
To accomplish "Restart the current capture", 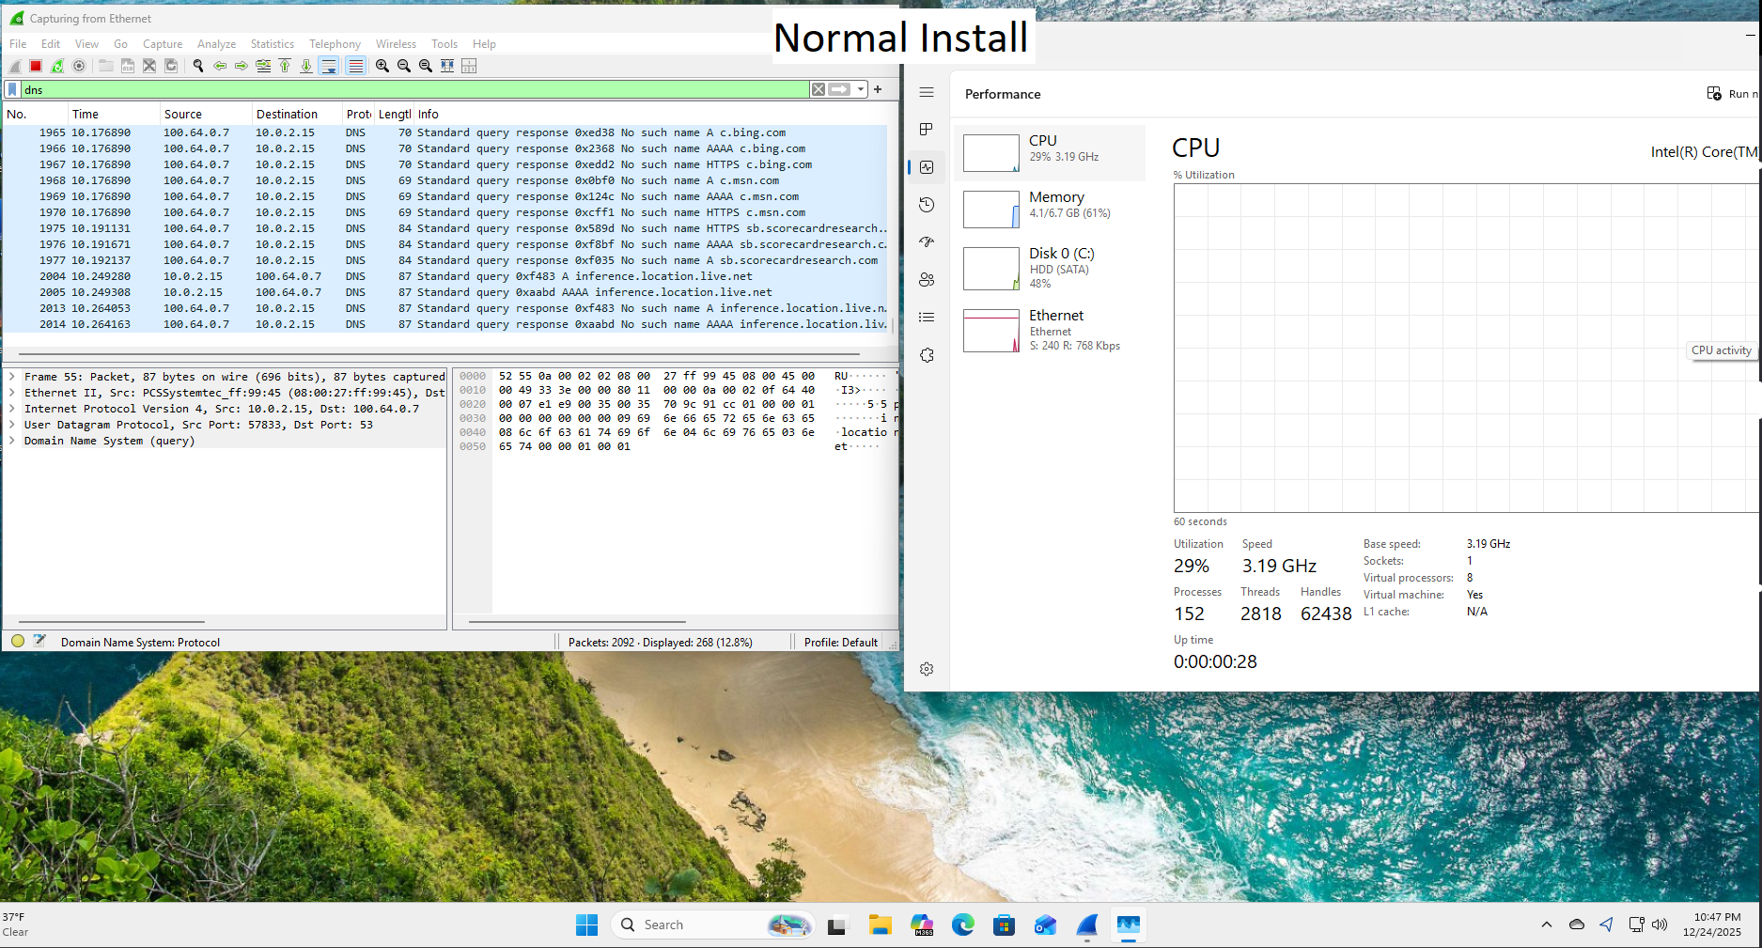I will click(x=57, y=66).
